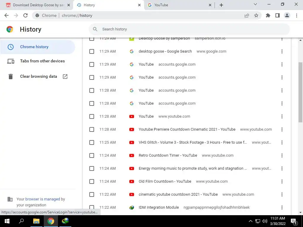This screenshot has height=227, width=303.
Task: Open actions menu for Retro Countdown Timer
Action: (282, 155)
